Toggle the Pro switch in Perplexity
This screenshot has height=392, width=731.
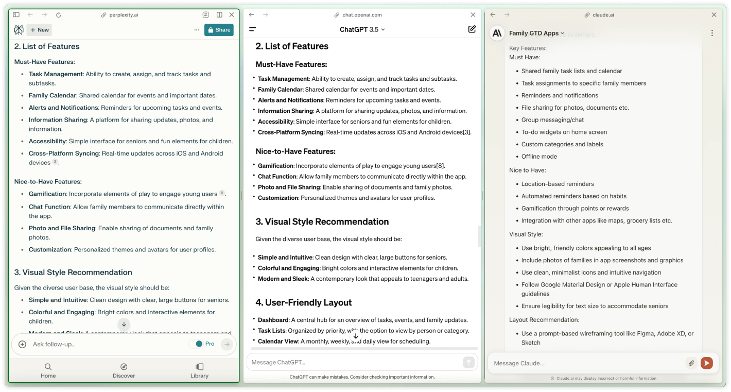[x=196, y=344]
